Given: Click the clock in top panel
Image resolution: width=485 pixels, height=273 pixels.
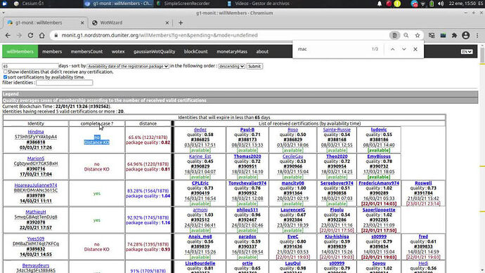Looking at the screenshot, I should (x=462, y=4).
